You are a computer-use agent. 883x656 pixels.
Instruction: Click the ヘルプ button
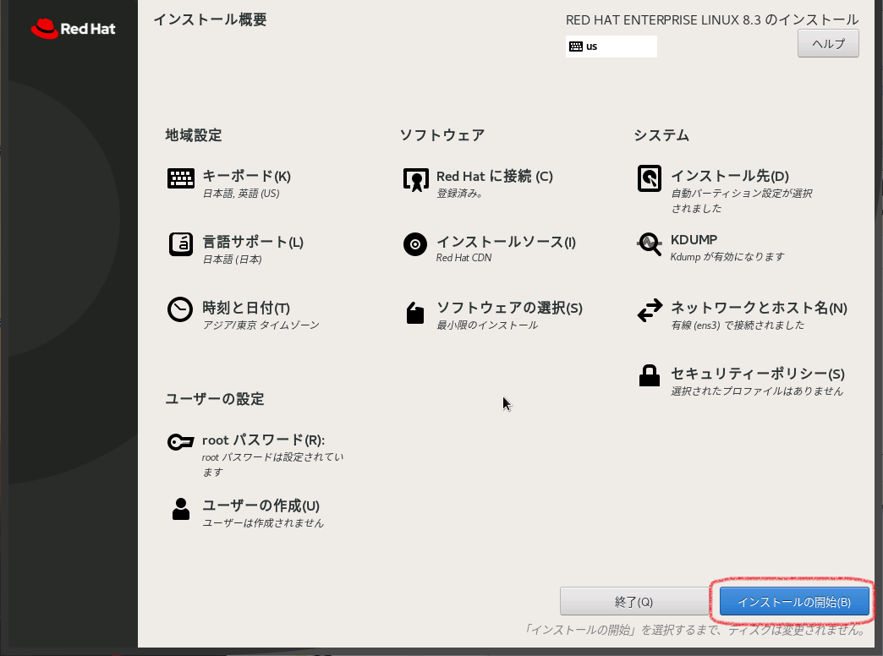tap(828, 43)
